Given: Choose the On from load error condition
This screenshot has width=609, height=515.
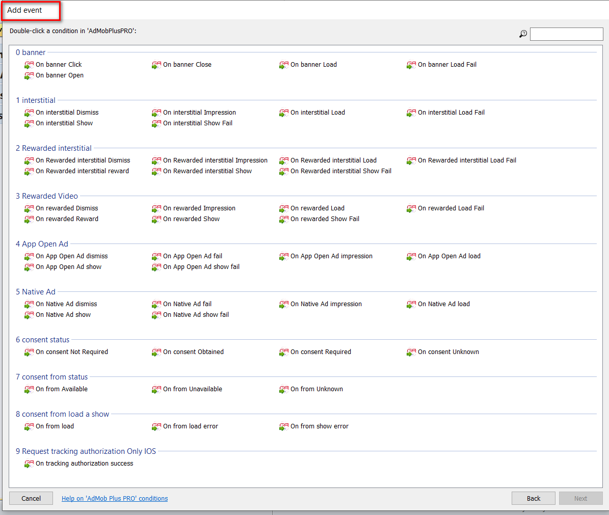Looking at the screenshot, I should tap(190, 426).
